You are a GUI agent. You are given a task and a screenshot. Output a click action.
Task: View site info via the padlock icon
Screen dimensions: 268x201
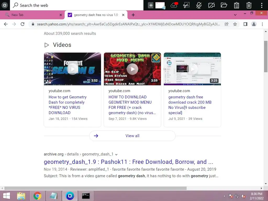point(33,24)
